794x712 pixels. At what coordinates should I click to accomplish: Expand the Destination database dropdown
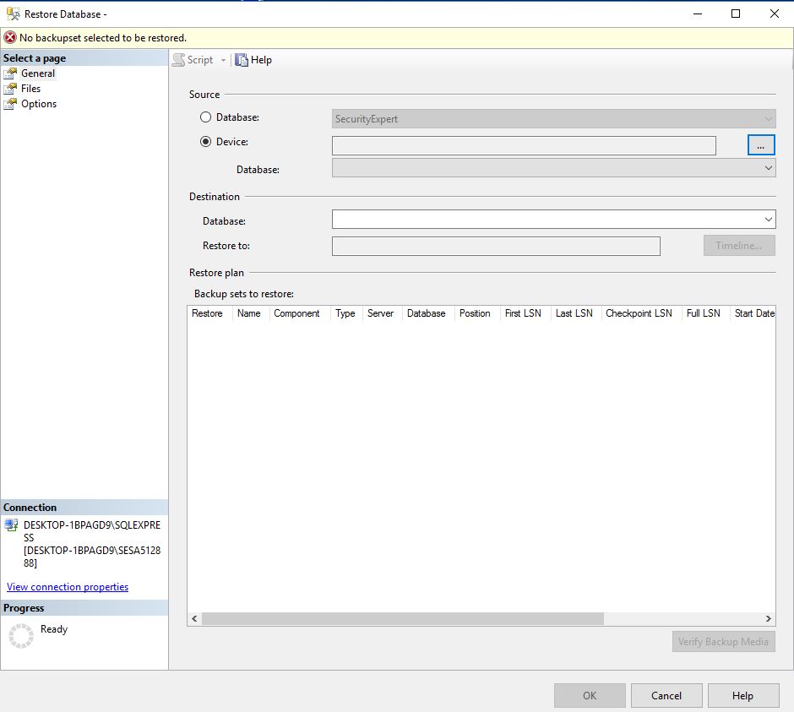(768, 220)
